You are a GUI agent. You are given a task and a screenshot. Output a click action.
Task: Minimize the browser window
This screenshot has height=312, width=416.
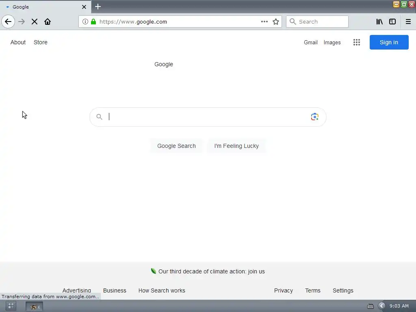tap(396, 4)
